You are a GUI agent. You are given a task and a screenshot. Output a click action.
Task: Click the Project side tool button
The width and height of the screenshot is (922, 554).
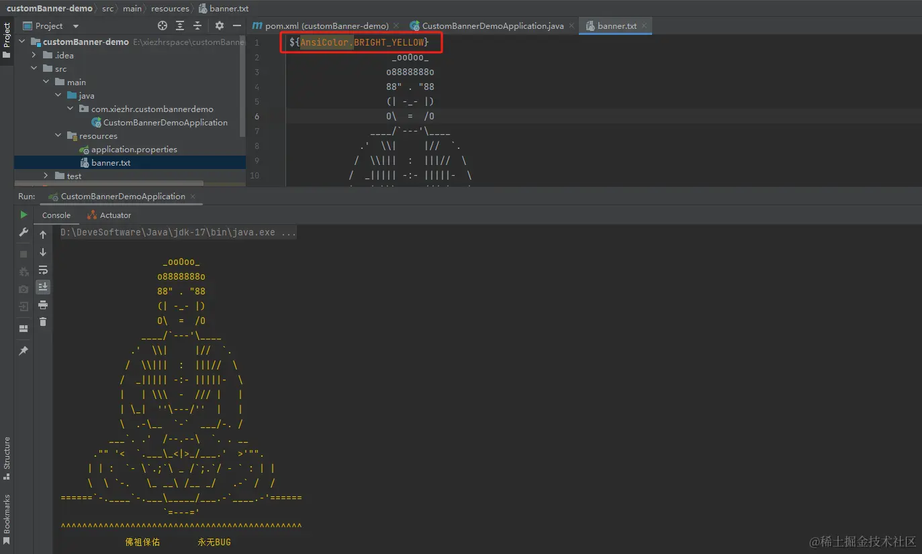(7, 40)
